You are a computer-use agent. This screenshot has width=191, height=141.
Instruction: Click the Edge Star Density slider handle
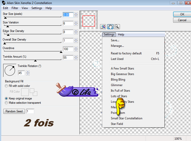[x=8, y=35]
